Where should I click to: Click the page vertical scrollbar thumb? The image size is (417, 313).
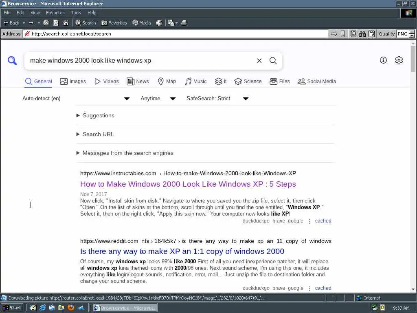(x=413, y=59)
